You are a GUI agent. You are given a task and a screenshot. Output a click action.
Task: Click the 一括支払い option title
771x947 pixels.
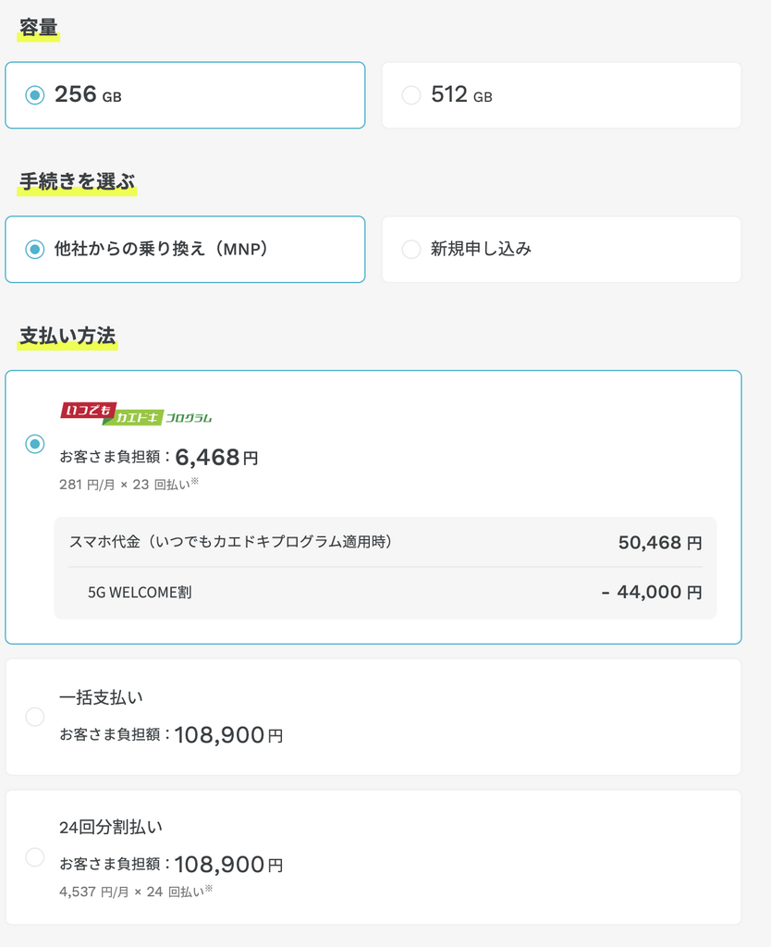(101, 697)
